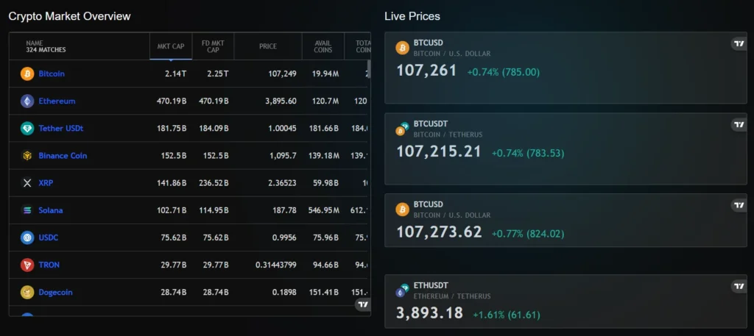Open the TRON link
Viewport: 754px width, 336px height.
pos(49,265)
